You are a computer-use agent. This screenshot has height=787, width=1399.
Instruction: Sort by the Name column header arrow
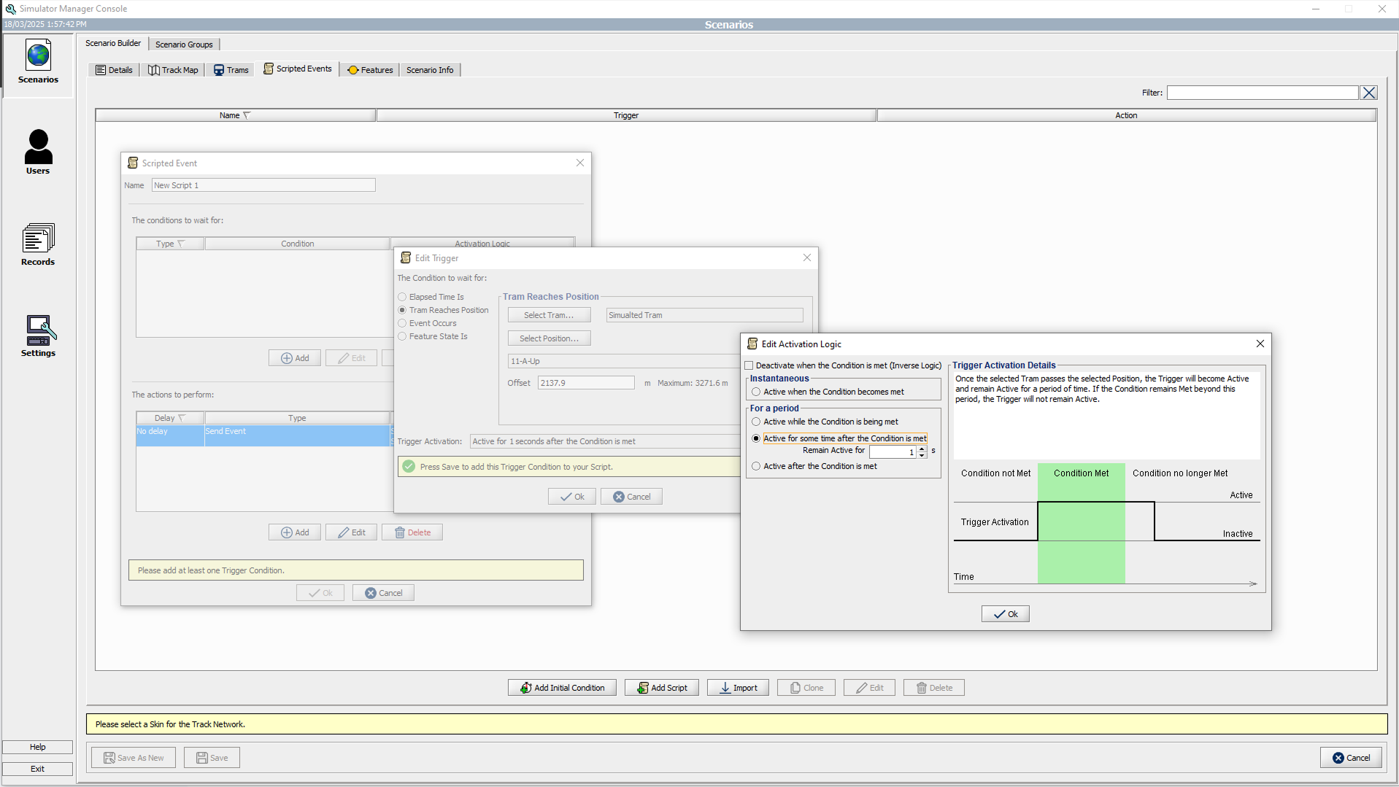(246, 115)
